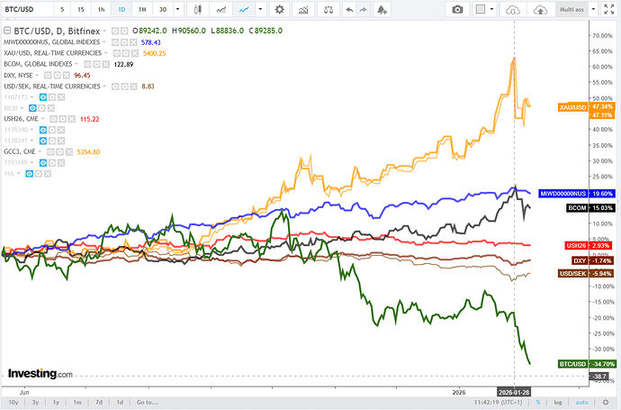Screen dimensions: 621x410
Task: Click the camera snapshot icon
Action: click(x=457, y=9)
